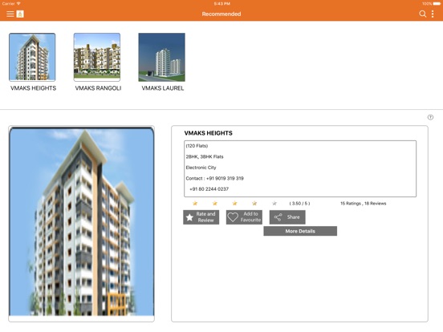Image resolution: width=443 pixels, height=332 pixels.
Task: Open the hamburger menu
Action: point(10,14)
